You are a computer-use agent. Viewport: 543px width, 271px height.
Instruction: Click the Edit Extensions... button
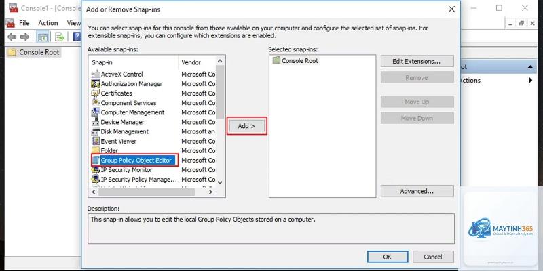pyautogui.click(x=417, y=61)
